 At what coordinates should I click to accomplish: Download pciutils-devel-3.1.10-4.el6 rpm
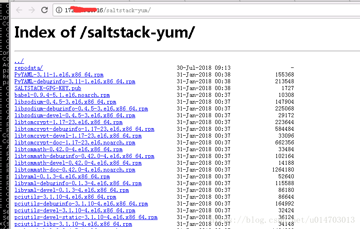click(x=75, y=210)
